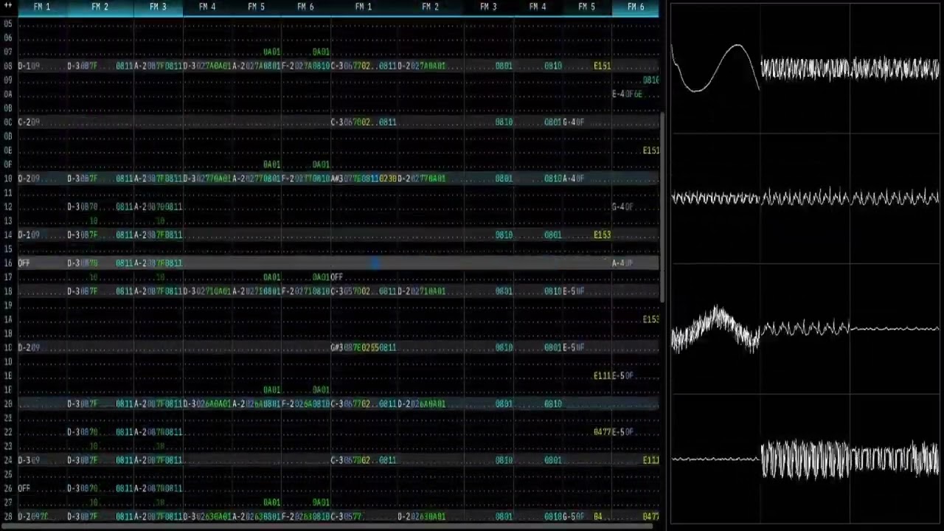The width and height of the screenshot is (944, 531).
Task: Click the yellow E153 effect in row 1A
Action: [x=650, y=319]
